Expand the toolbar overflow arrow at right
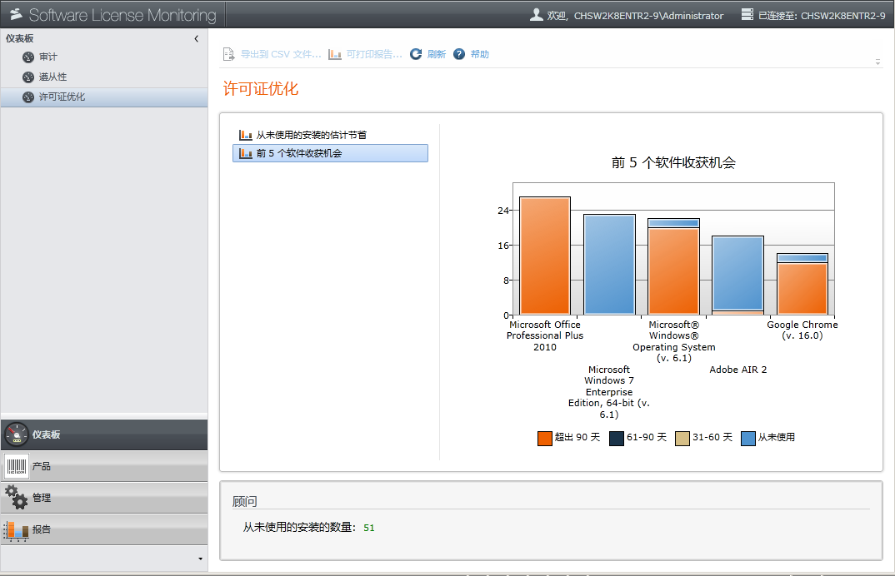 [x=877, y=62]
